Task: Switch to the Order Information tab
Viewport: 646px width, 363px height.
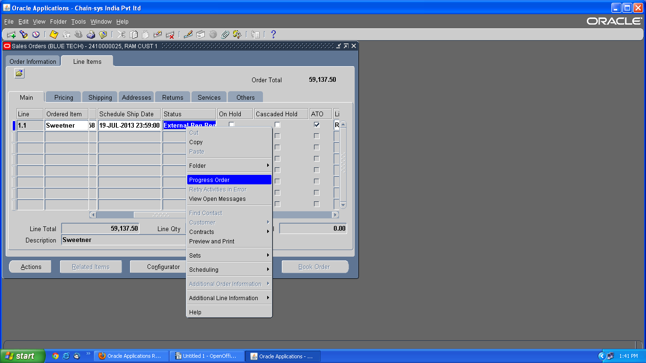Action: point(33,61)
